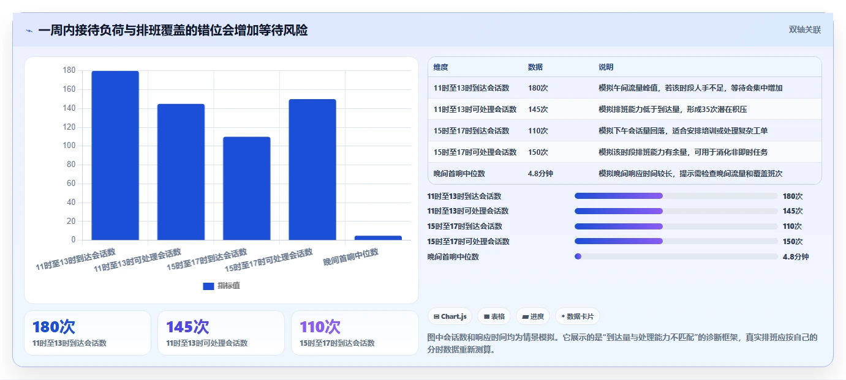The height and width of the screenshot is (380, 846).
Task: Click the header title 一周内接待负荷与排班覆盖的错位会增加等待风险
Action: tap(173, 30)
